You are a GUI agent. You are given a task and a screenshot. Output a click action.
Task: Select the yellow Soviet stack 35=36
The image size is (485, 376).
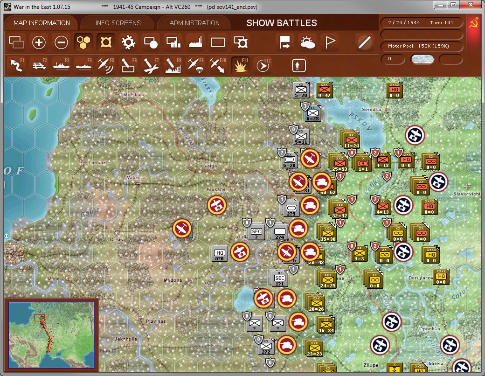click(327, 233)
